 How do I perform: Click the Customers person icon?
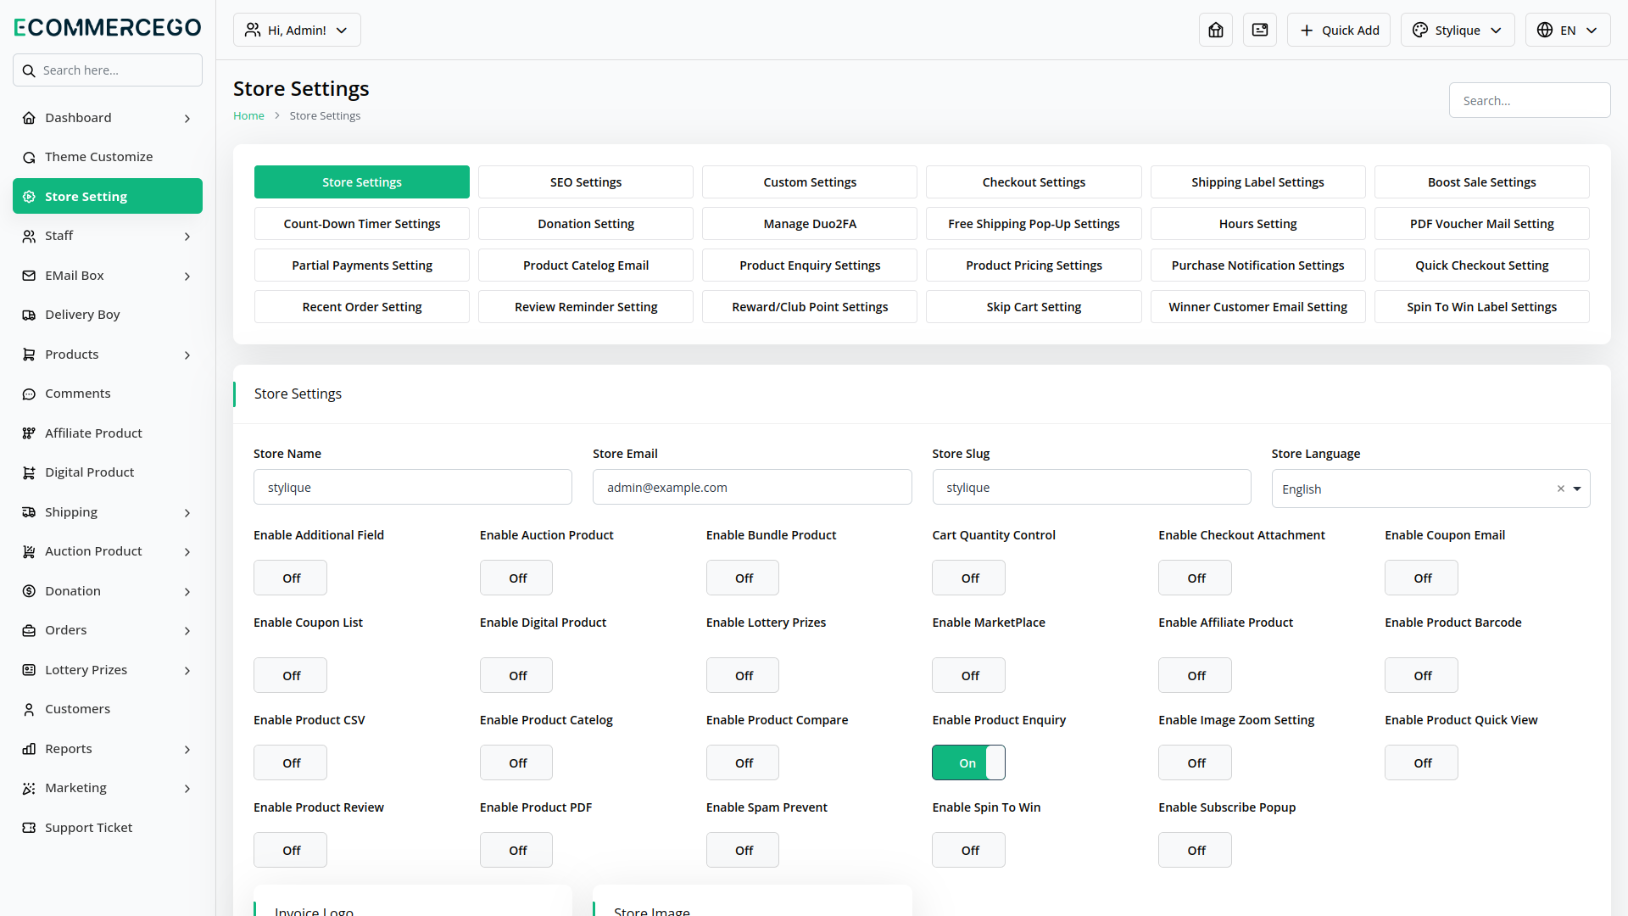29,709
